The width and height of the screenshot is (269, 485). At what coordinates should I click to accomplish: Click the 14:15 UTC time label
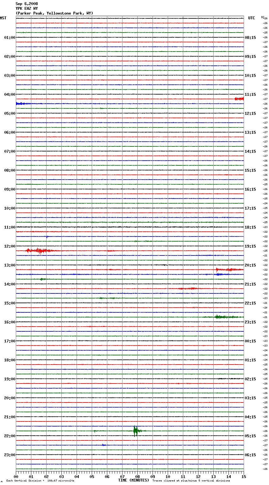click(x=250, y=151)
